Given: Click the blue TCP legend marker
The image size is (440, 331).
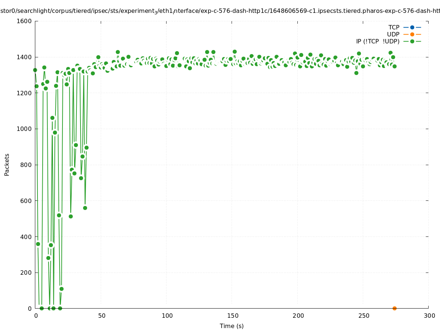Looking at the screenshot, I should pos(412,27).
